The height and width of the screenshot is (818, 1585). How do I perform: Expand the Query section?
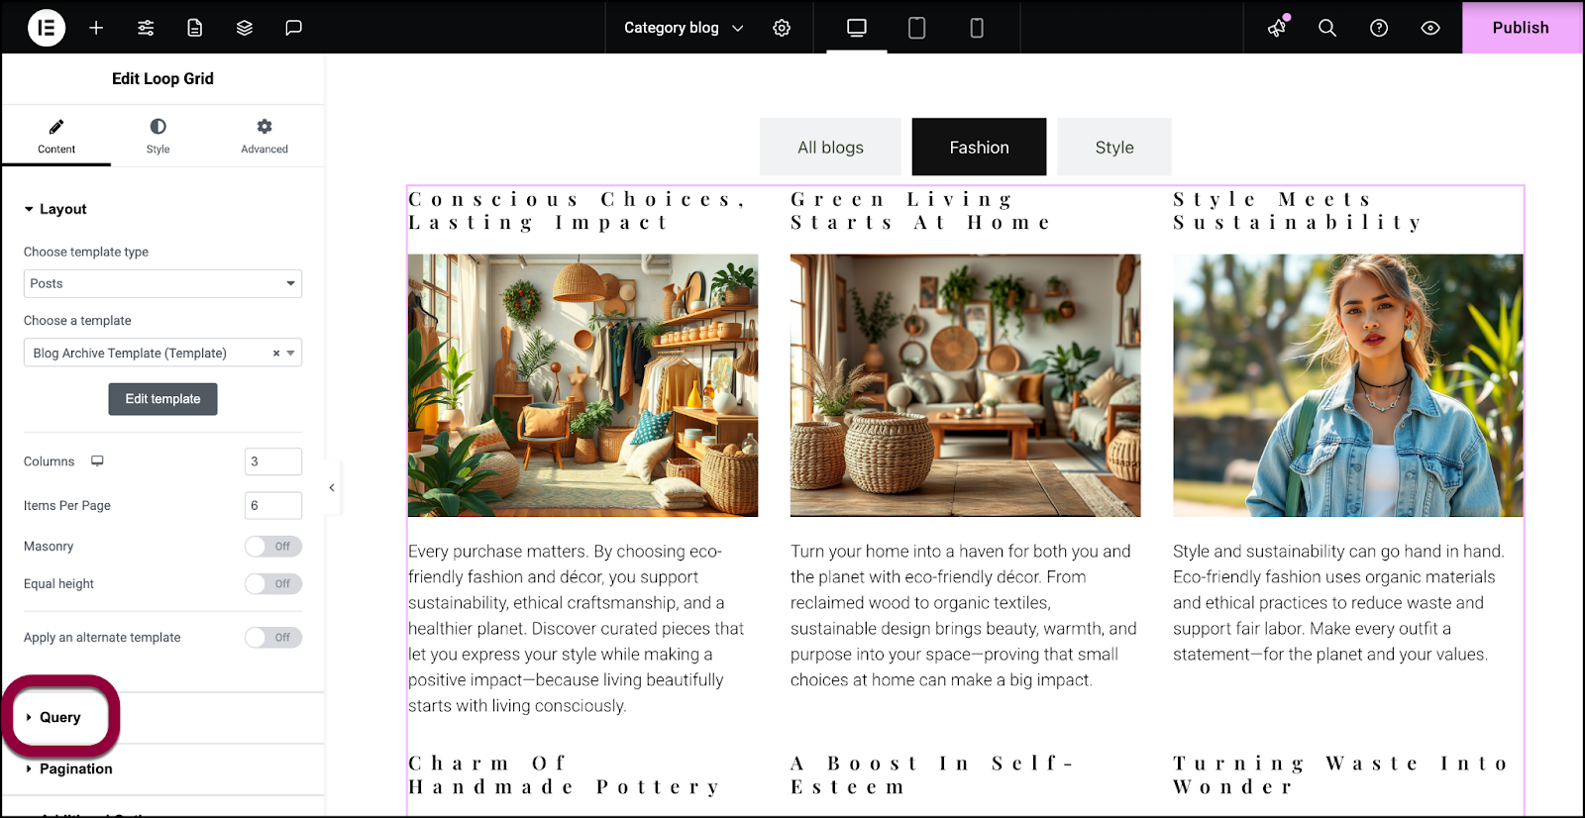pos(60,717)
